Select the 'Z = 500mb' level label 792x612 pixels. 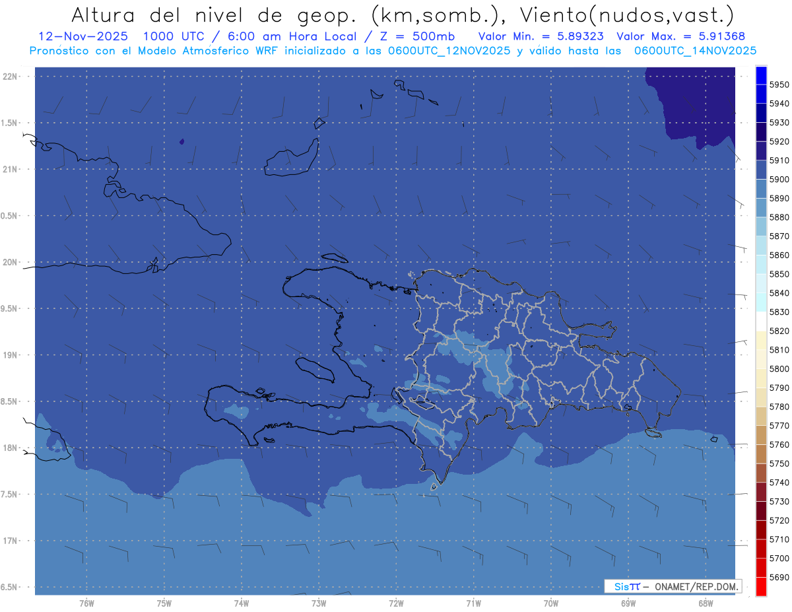tap(416, 36)
